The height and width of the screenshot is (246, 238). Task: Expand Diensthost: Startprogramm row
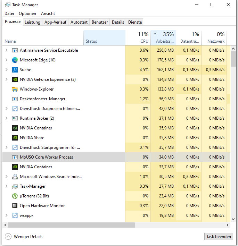click(x=7, y=147)
